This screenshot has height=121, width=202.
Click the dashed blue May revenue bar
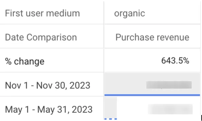(111, 119)
